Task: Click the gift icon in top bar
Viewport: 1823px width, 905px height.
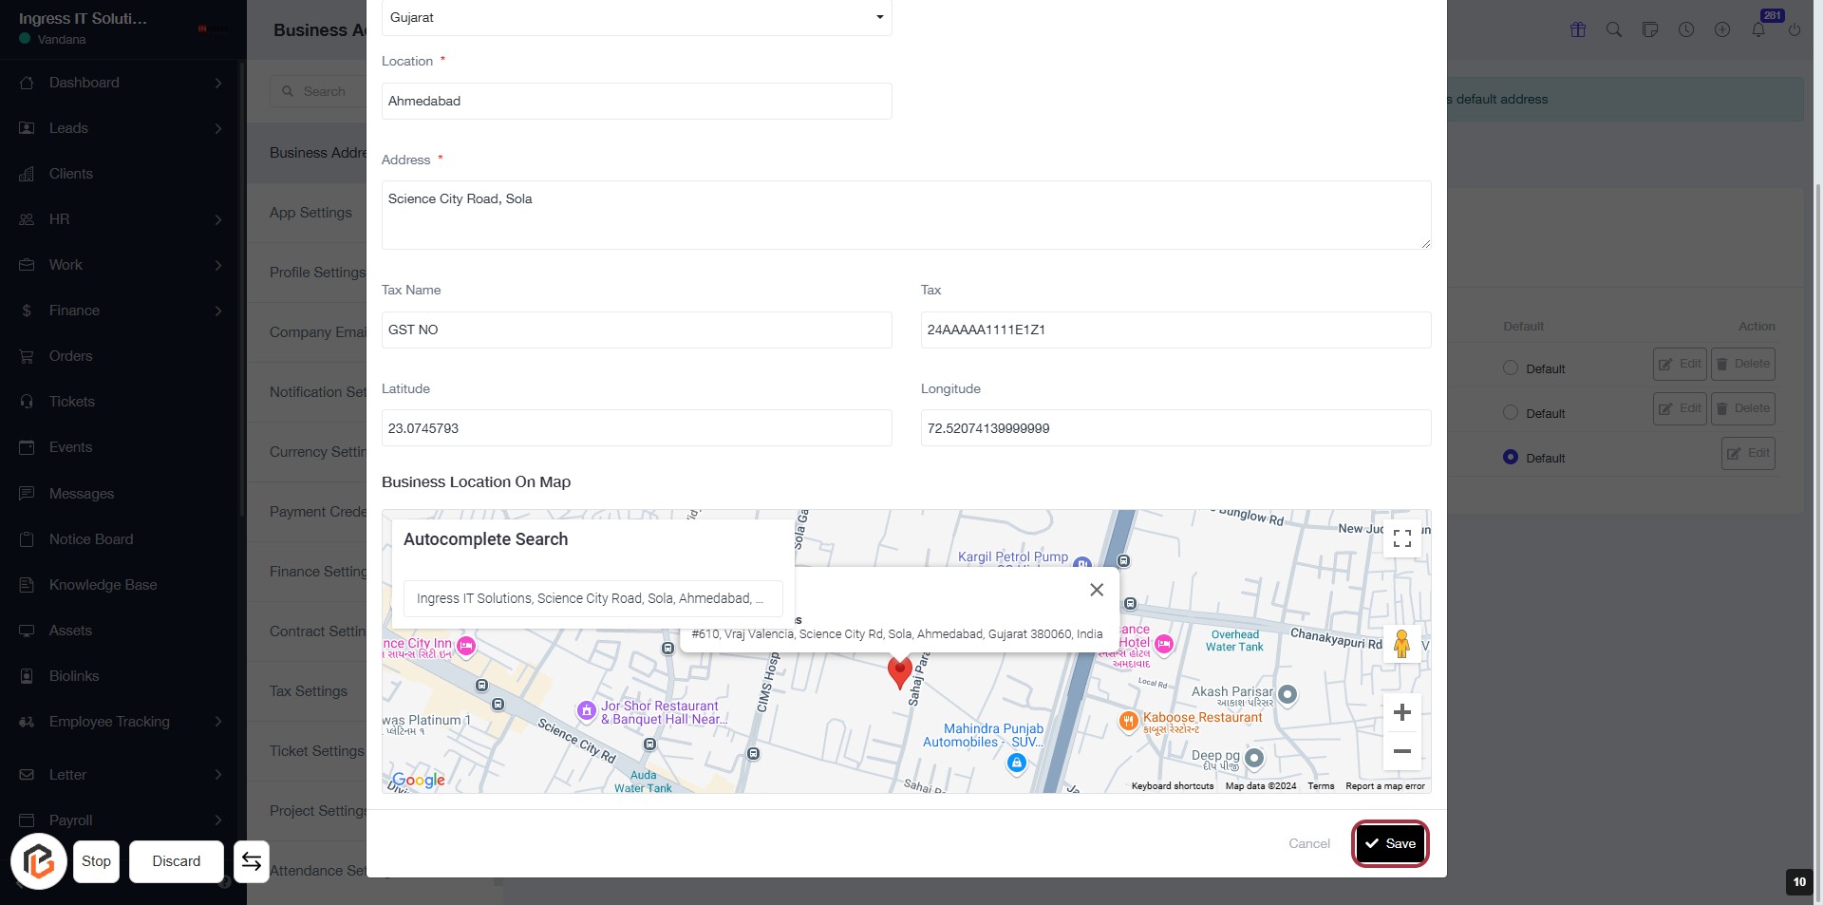Action: [x=1578, y=29]
